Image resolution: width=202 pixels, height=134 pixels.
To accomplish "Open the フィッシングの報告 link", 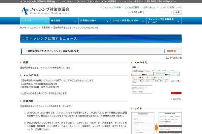I will pyautogui.click(x=111, y=7).
